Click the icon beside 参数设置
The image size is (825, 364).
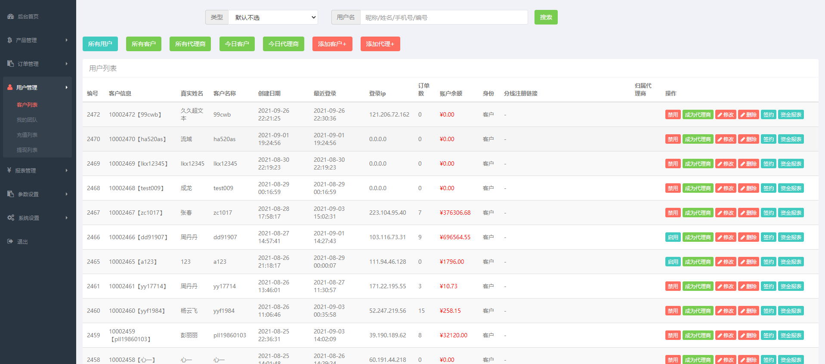click(x=11, y=194)
